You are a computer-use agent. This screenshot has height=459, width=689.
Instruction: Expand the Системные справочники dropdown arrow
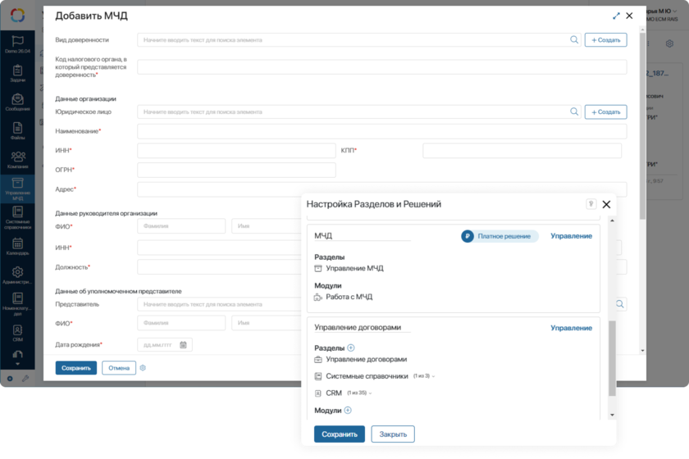point(433,376)
